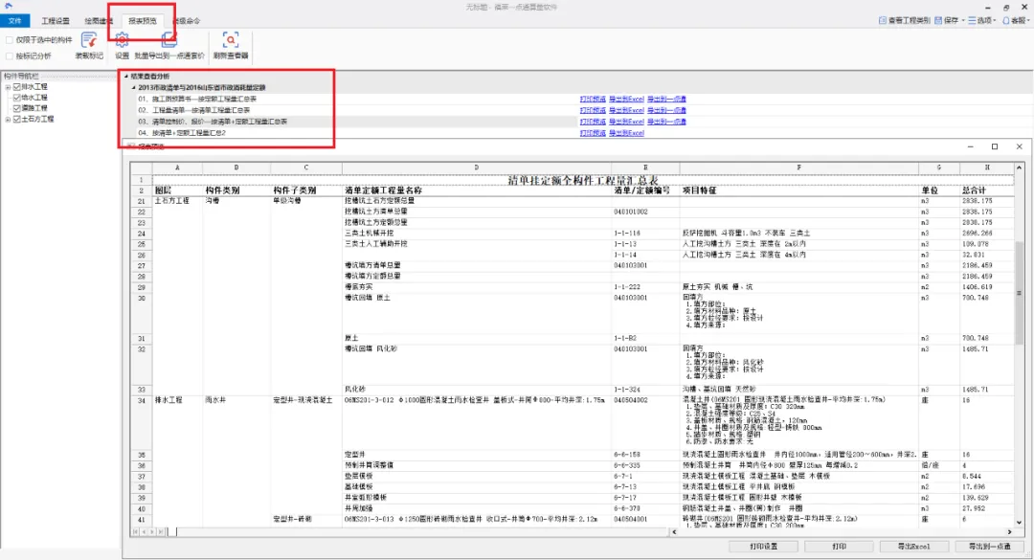Click 批量导出到一点通套价 icon

point(169,40)
